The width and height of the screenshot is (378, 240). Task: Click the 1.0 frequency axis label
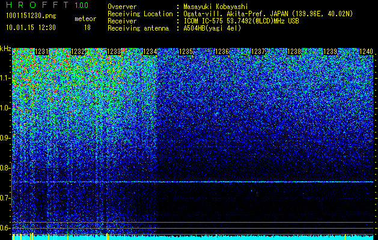5,108
